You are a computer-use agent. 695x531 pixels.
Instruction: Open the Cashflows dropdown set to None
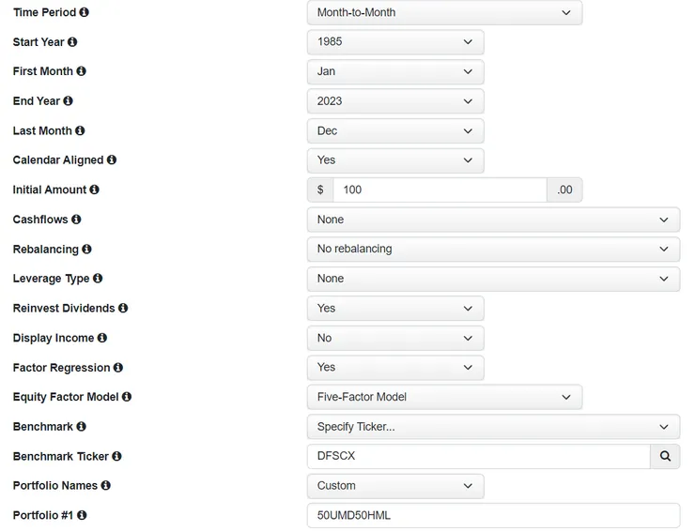tap(493, 220)
